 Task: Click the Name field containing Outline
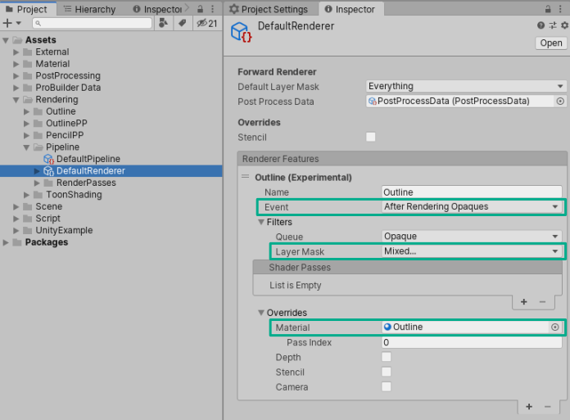pos(472,192)
